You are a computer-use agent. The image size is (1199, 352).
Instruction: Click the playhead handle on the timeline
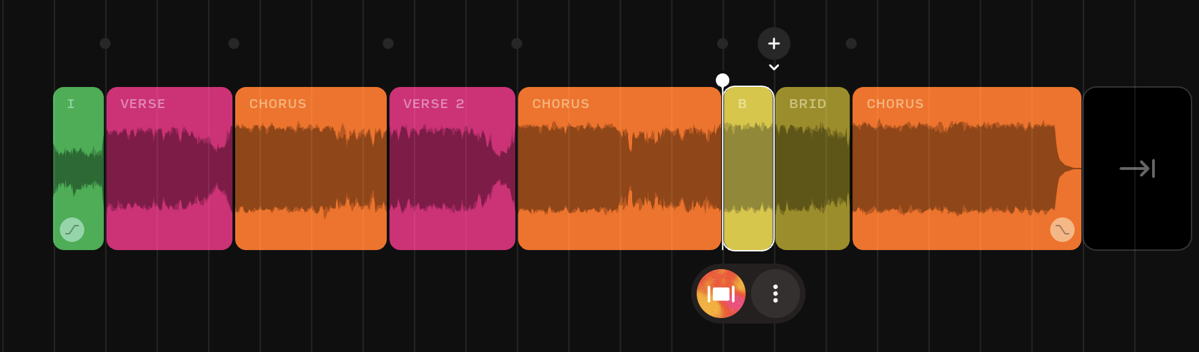click(723, 80)
